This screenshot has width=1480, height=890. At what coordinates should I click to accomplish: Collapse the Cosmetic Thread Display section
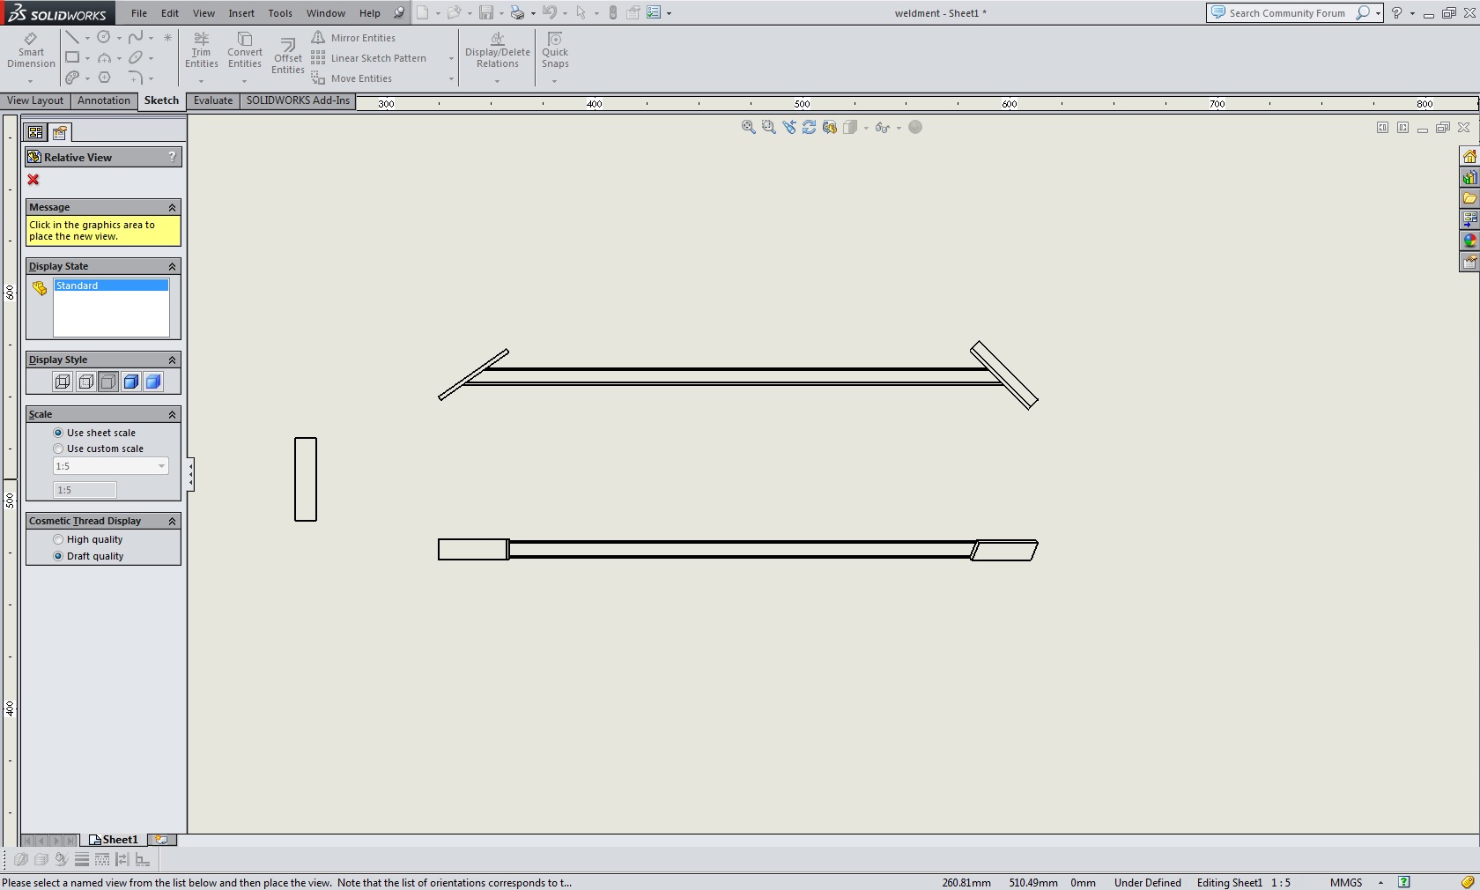(x=172, y=521)
